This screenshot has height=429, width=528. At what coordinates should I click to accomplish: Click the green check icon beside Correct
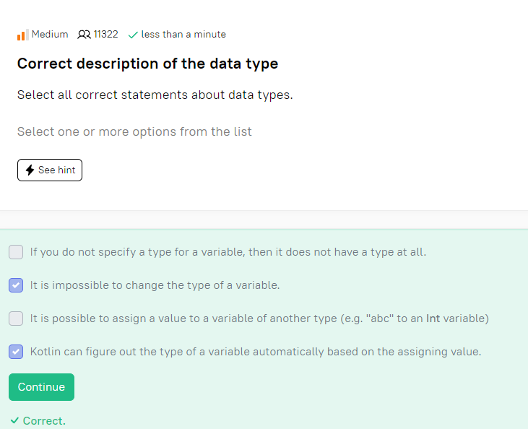(x=14, y=420)
